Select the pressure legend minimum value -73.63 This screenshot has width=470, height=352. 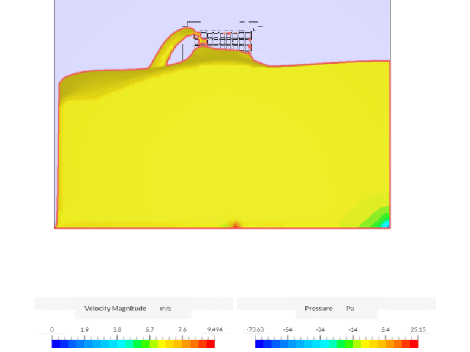click(255, 329)
